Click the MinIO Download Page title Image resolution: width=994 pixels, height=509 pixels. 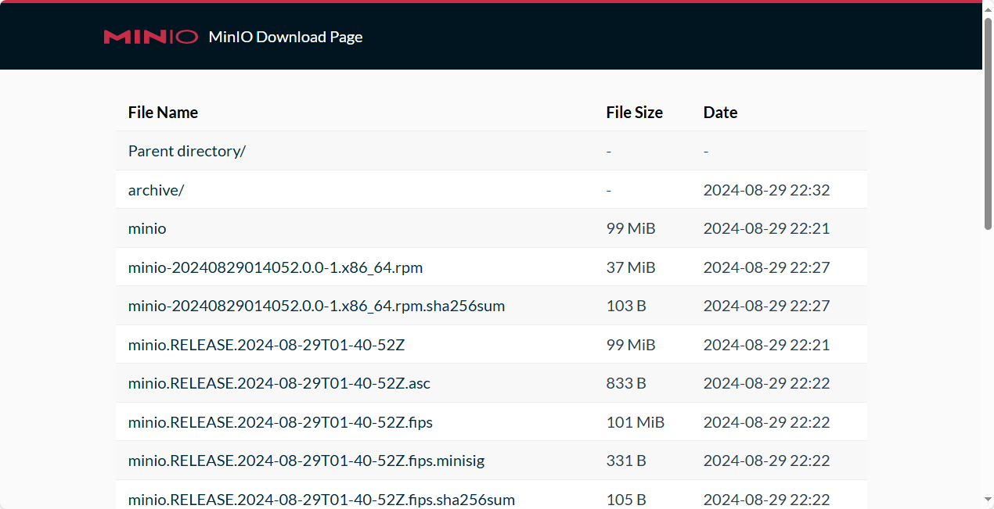pos(286,37)
